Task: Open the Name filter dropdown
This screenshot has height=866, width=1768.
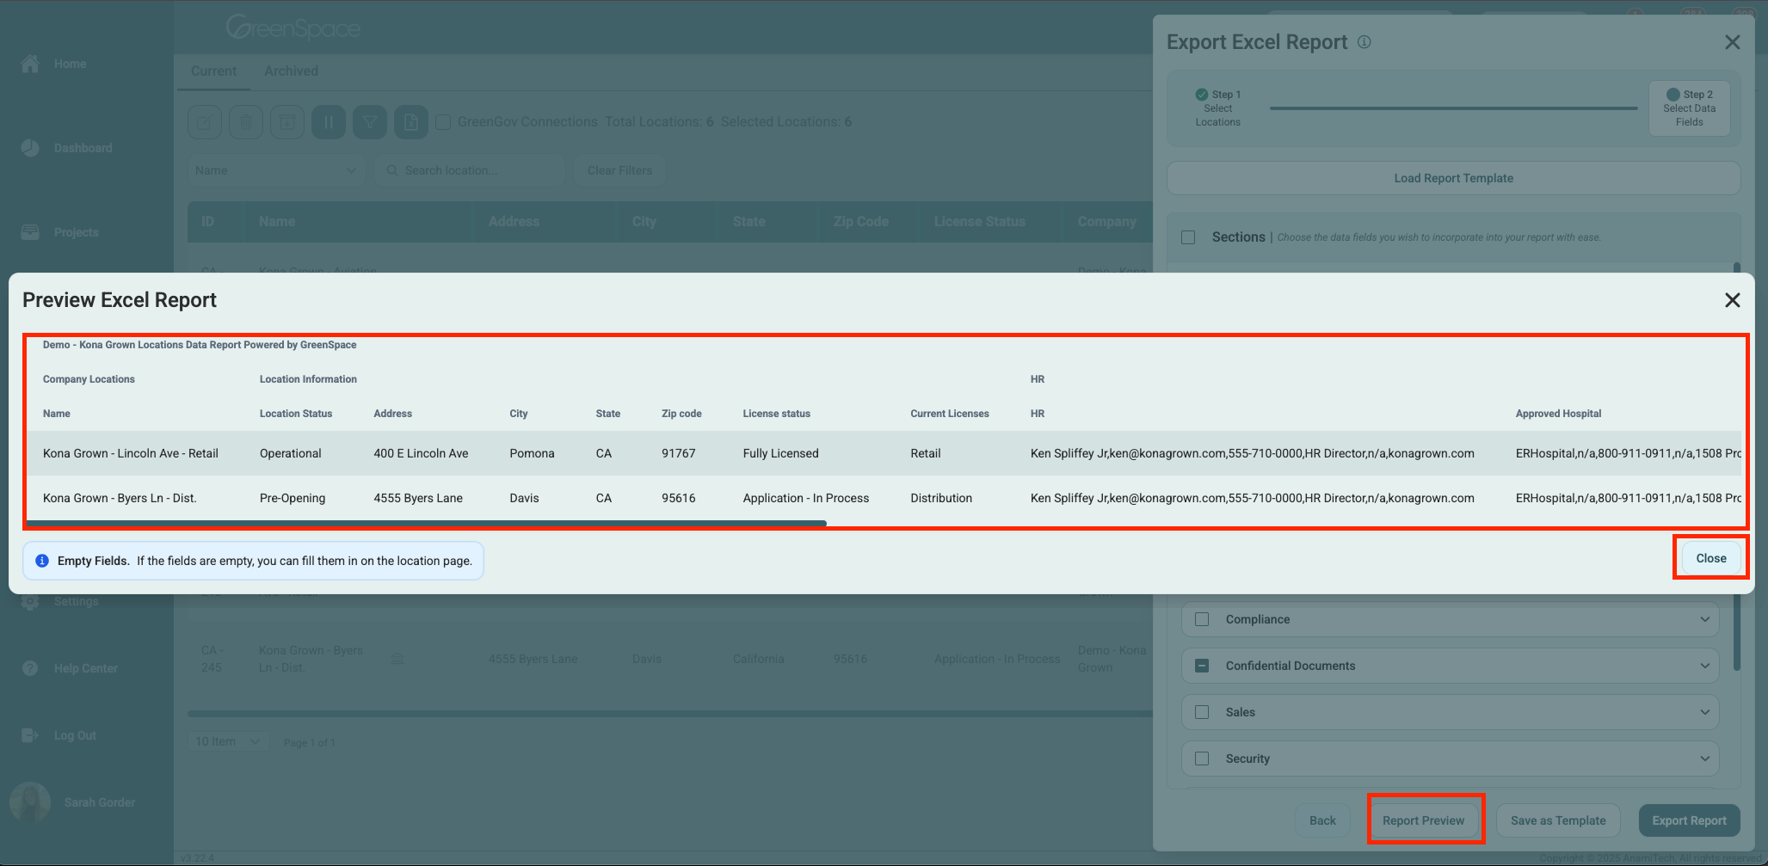Action: click(x=276, y=170)
